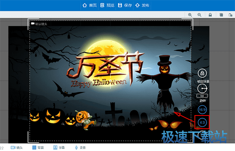Click the rotation dial control
Image resolution: width=235 pixels, height=151 pixels.
(202, 89)
